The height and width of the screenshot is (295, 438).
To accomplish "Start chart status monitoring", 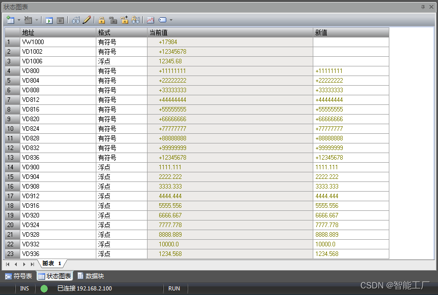I will pyautogui.click(x=49, y=20).
